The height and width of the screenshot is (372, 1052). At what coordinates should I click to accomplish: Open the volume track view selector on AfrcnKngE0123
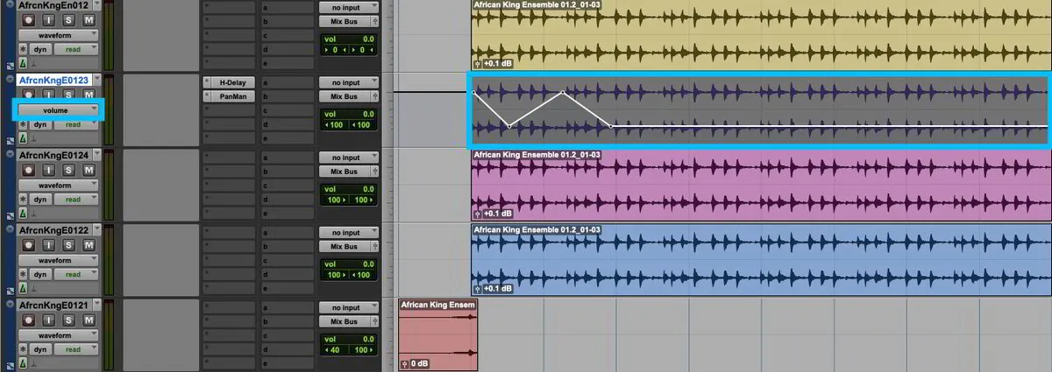tap(60, 110)
